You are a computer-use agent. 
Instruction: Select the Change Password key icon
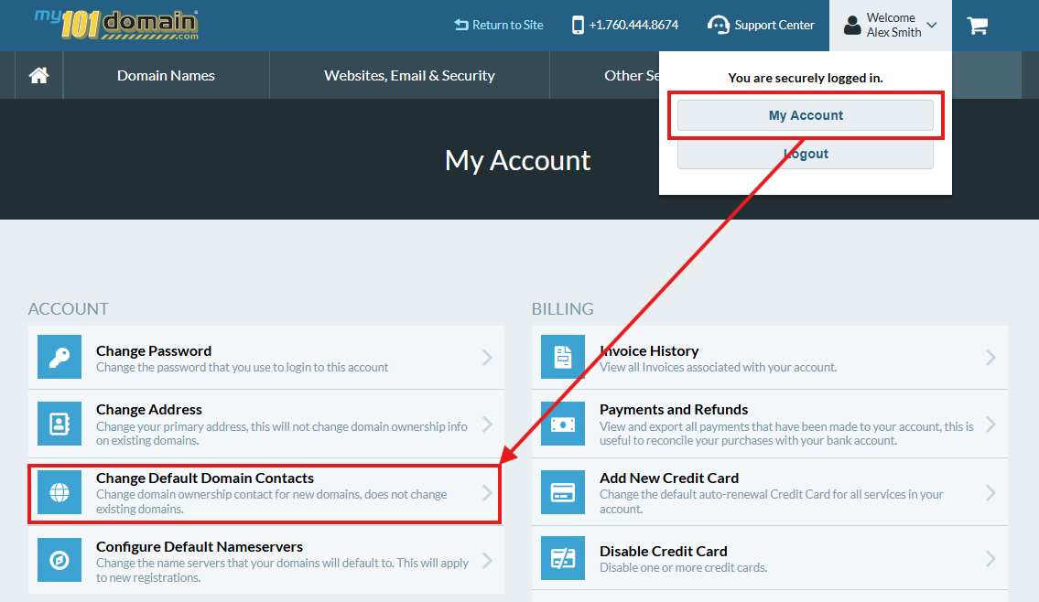(x=59, y=357)
